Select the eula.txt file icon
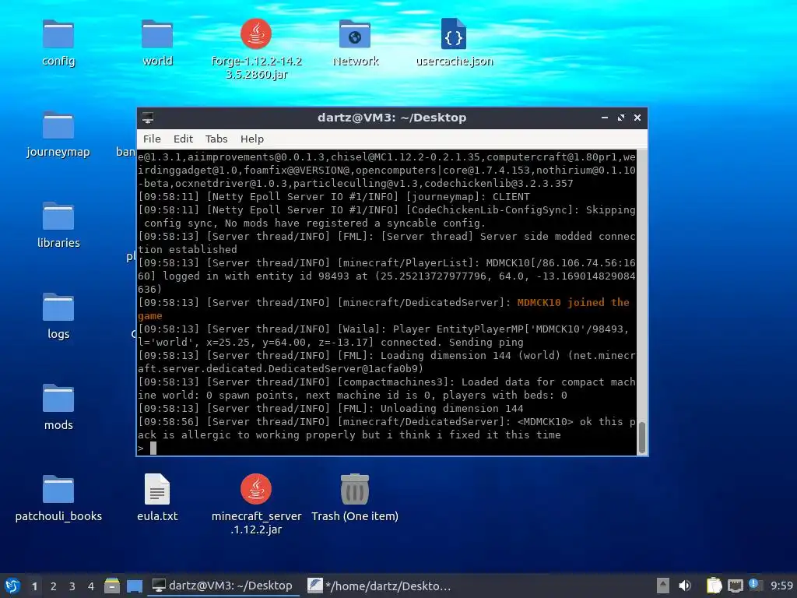Image resolution: width=797 pixels, height=598 pixels. point(157,490)
